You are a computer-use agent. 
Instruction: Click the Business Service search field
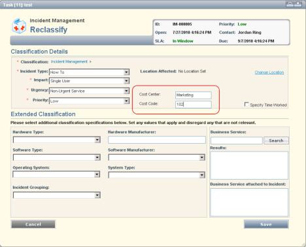click(237, 140)
